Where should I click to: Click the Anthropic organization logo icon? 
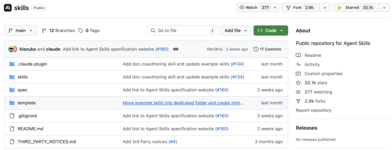coord(8,8)
